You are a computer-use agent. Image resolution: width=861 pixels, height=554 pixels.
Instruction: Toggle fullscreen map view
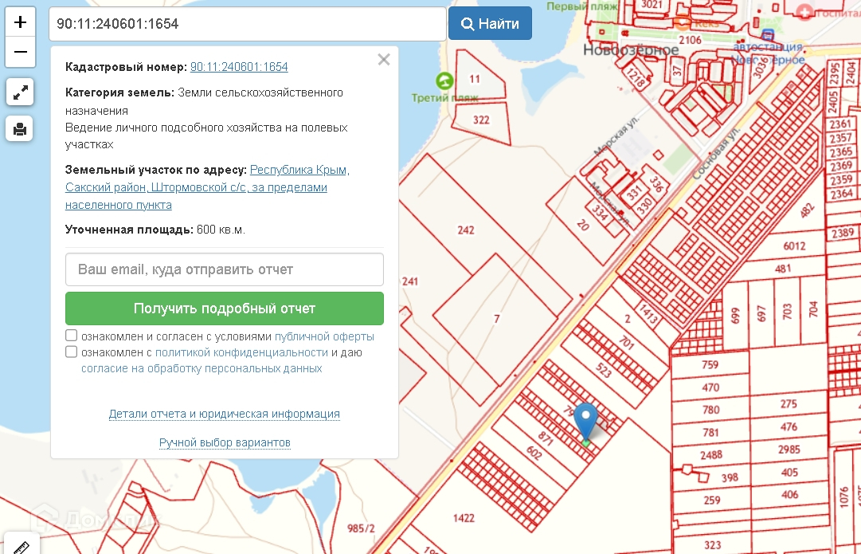point(20,92)
